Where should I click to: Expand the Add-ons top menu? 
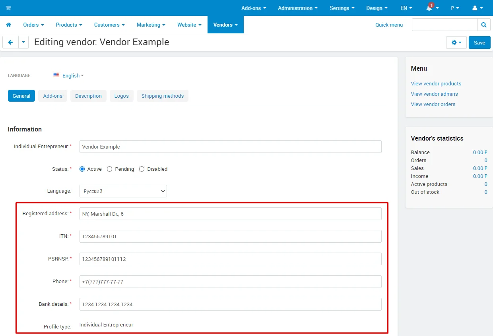[253, 8]
